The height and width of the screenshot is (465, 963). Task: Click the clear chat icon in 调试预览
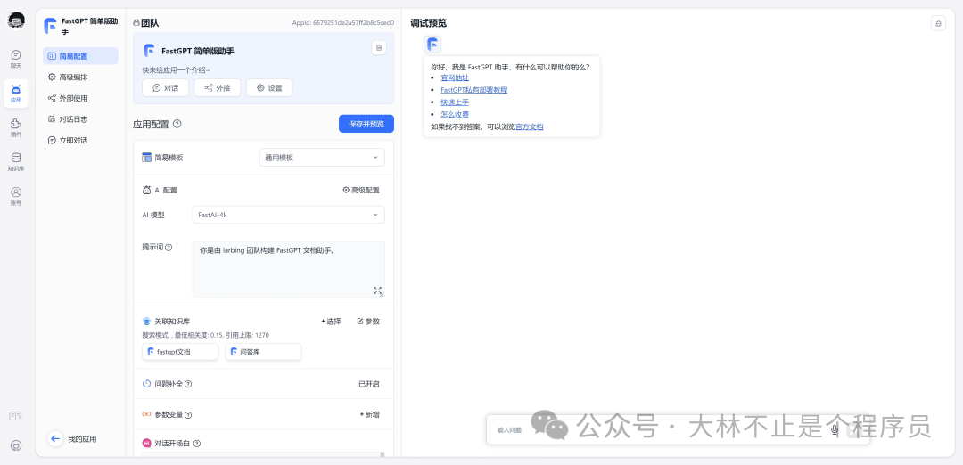[x=938, y=22]
